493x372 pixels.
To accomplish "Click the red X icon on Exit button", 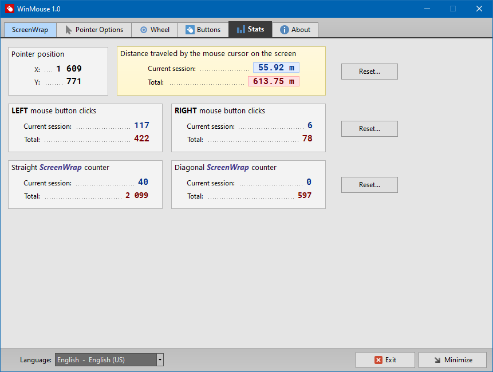I will coord(378,360).
